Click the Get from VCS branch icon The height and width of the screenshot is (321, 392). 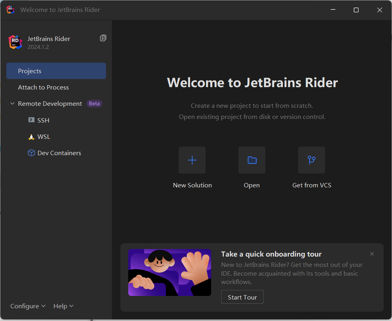[312, 160]
